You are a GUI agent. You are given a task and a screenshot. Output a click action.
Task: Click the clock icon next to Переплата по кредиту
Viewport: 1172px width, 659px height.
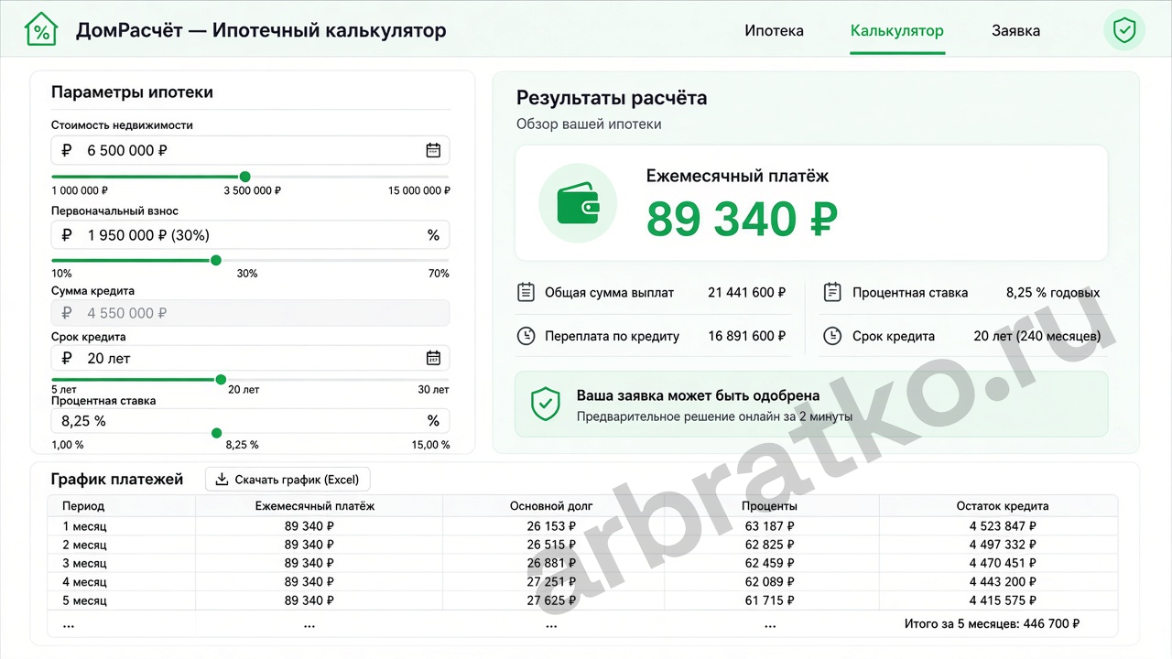(x=526, y=336)
